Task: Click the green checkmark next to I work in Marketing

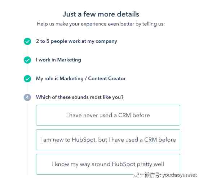Action: click(x=27, y=60)
